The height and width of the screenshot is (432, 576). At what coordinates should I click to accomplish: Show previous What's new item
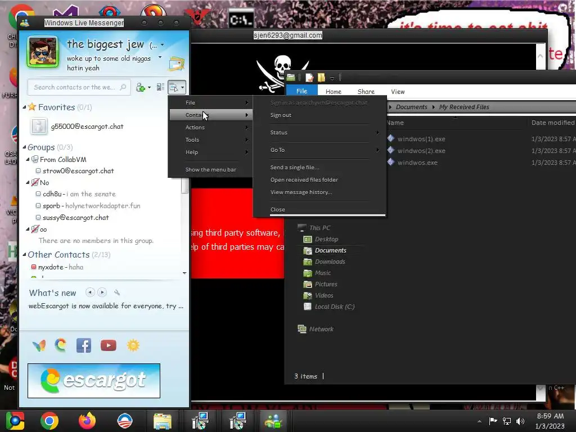(x=89, y=292)
